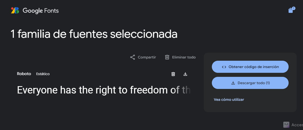Click the Eliminar todo text label
Screen dimensions: 303x130
(184, 57)
